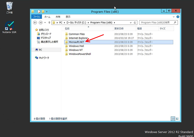Click the Properties quick access toolbar icon
This screenshot has width=194, height=137.
pyautogui.click(x=39, y=12)
